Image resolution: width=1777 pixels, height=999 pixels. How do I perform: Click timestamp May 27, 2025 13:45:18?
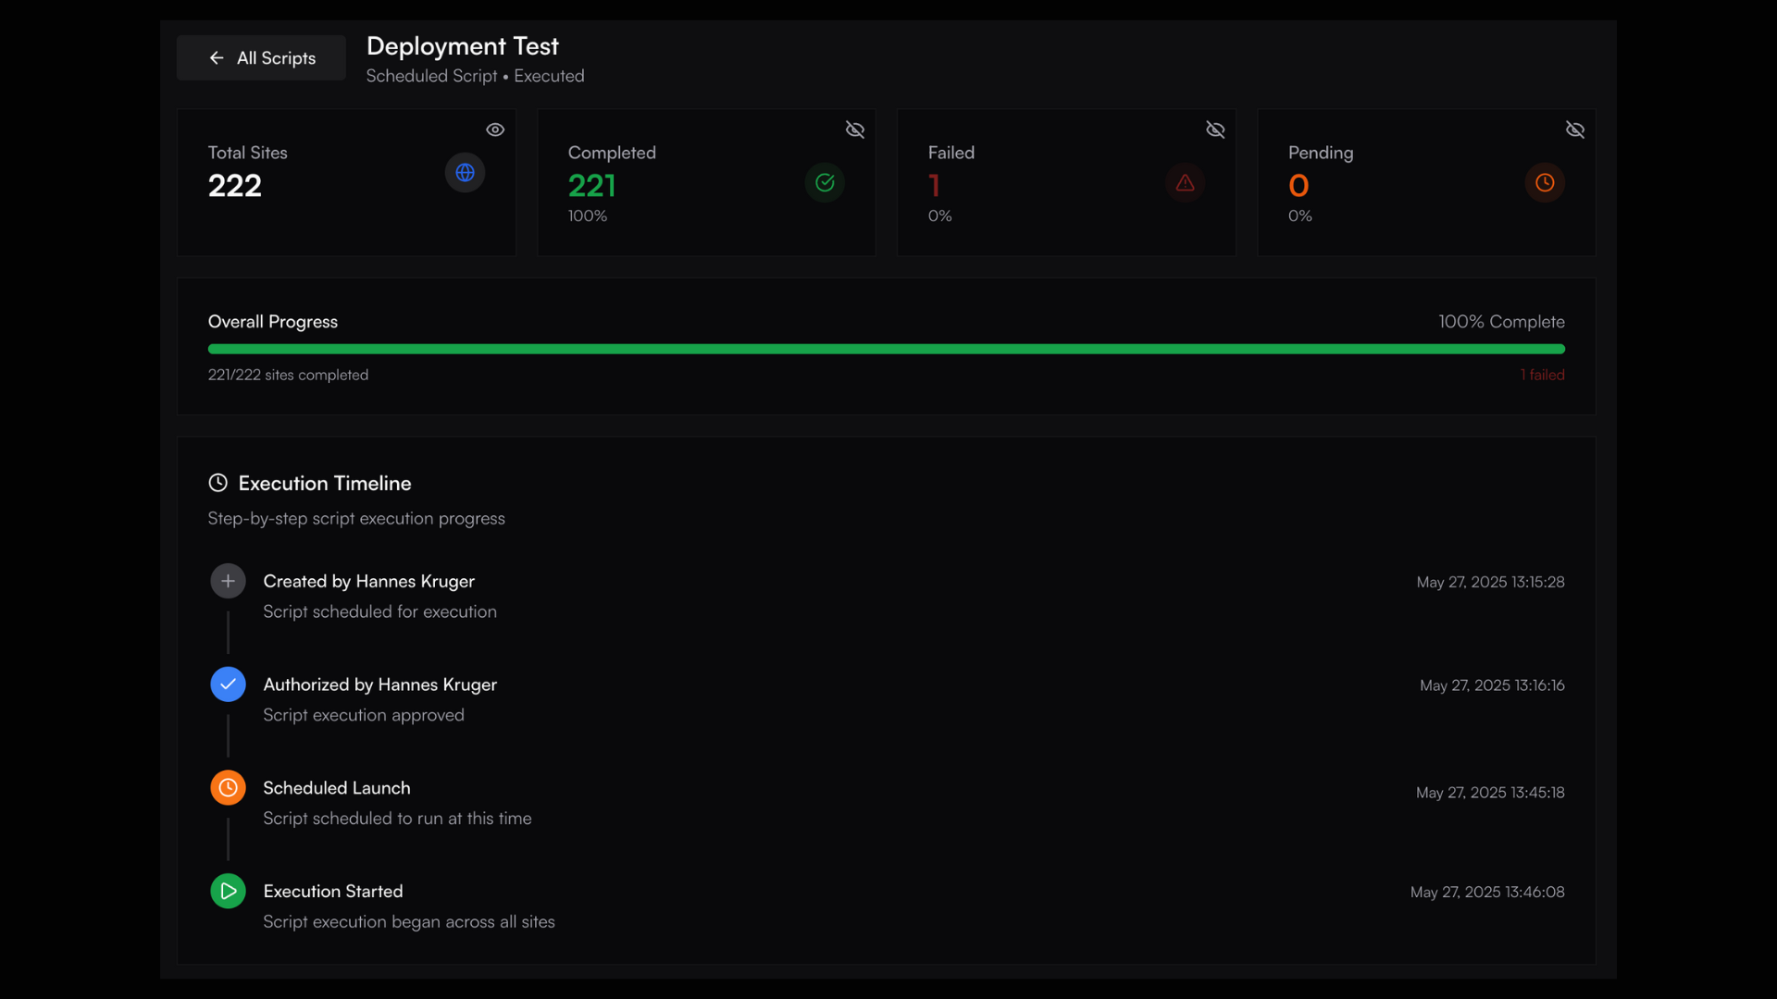click(x=1490, y=793)
